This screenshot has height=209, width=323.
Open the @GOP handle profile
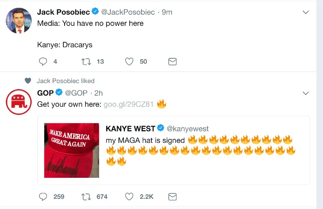tap(76, 93)
